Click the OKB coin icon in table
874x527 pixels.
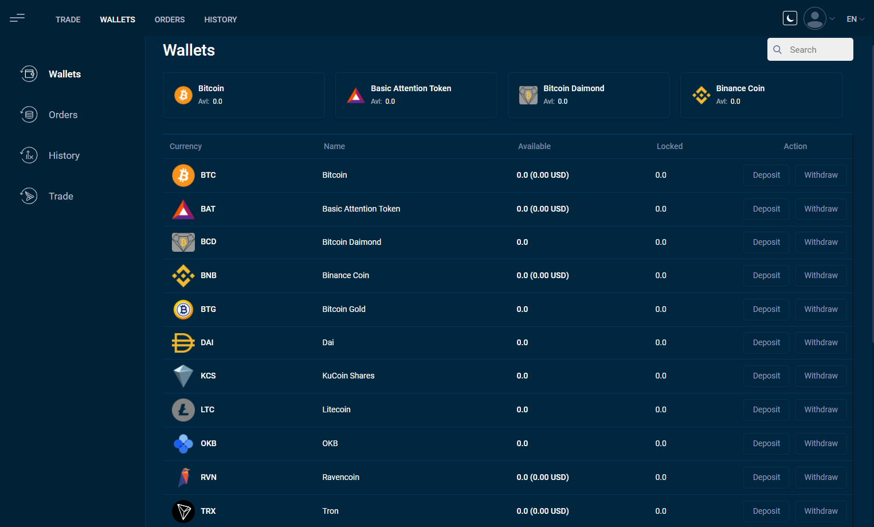coord(183,443)
